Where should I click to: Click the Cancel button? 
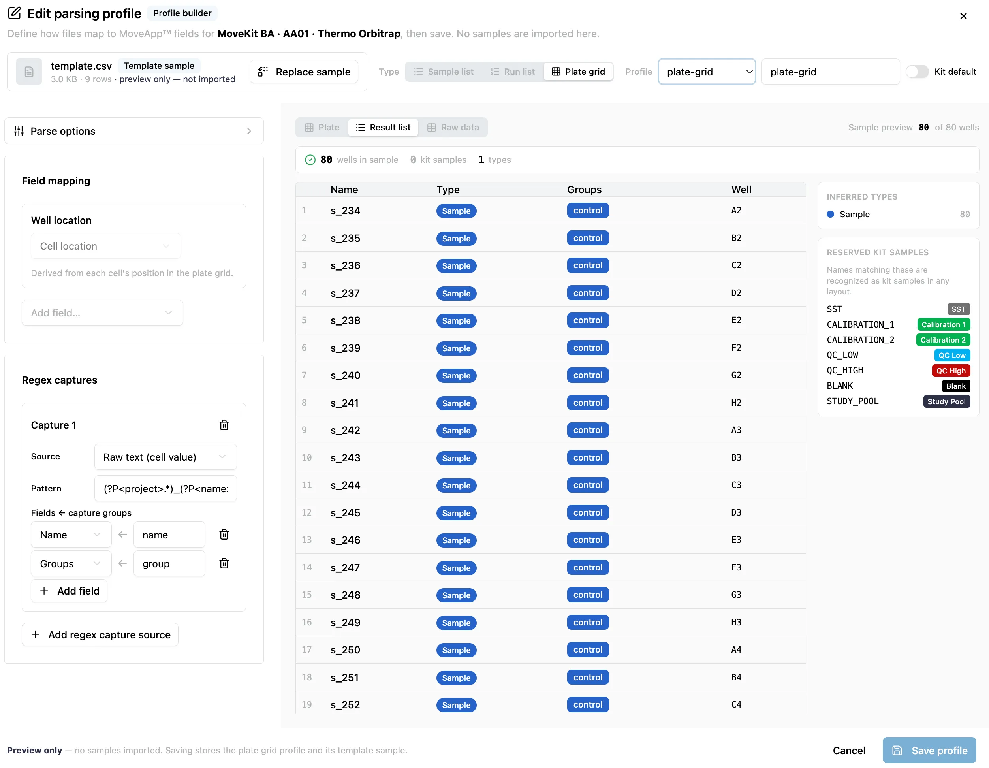coord(849,750)
